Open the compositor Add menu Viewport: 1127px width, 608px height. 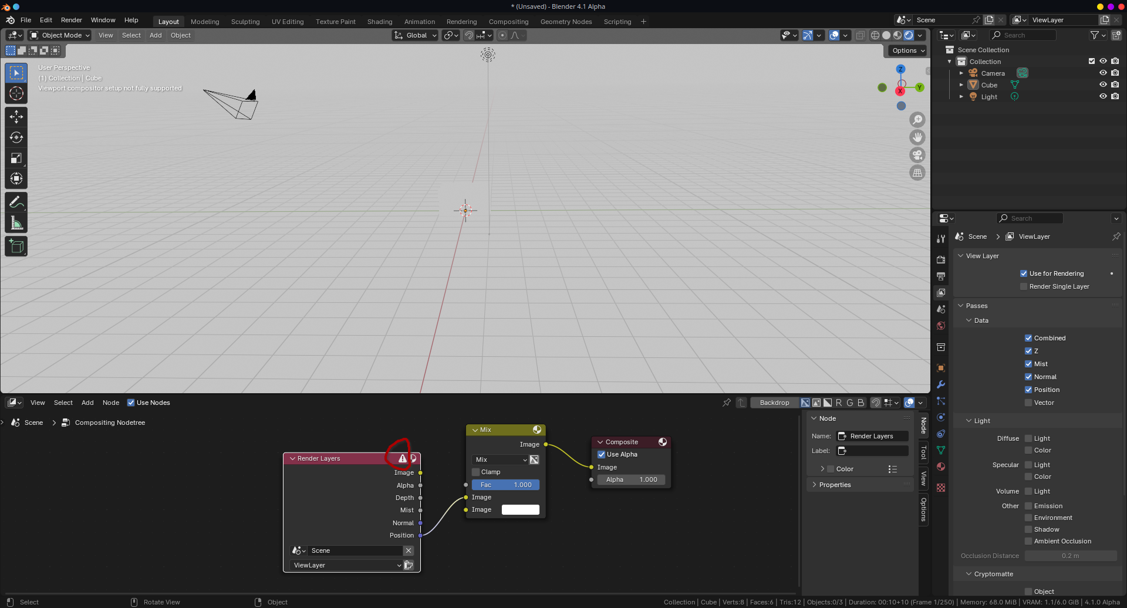[87, 403]
